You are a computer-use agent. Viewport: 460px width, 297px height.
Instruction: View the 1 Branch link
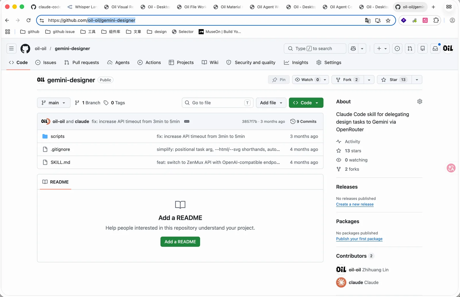click(x=87, y=103)
